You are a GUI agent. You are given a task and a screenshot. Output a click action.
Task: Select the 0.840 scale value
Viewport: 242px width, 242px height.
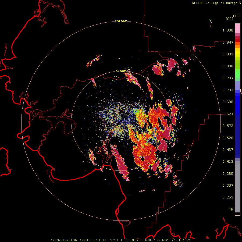coord(228,66)
